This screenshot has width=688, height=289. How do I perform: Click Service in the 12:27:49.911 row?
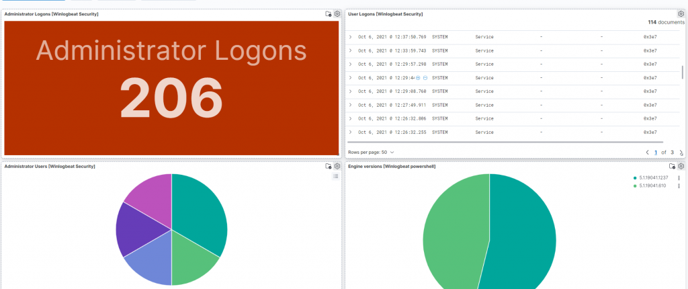click(x=484, y=105)
